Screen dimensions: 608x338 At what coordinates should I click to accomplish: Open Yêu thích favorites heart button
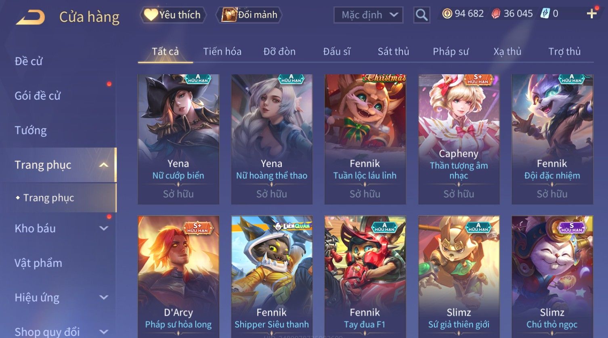(173, 15)
